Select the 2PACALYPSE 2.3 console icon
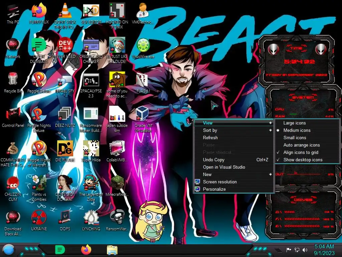This screenshot has height=257, width=342. (x=91, y=86)
